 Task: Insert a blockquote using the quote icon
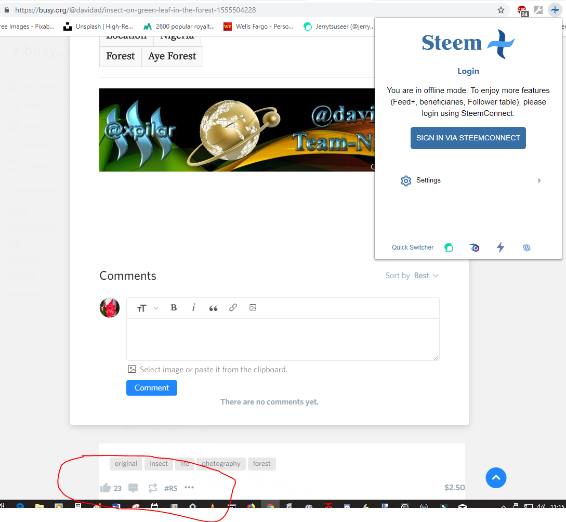(x=213, y=308)
